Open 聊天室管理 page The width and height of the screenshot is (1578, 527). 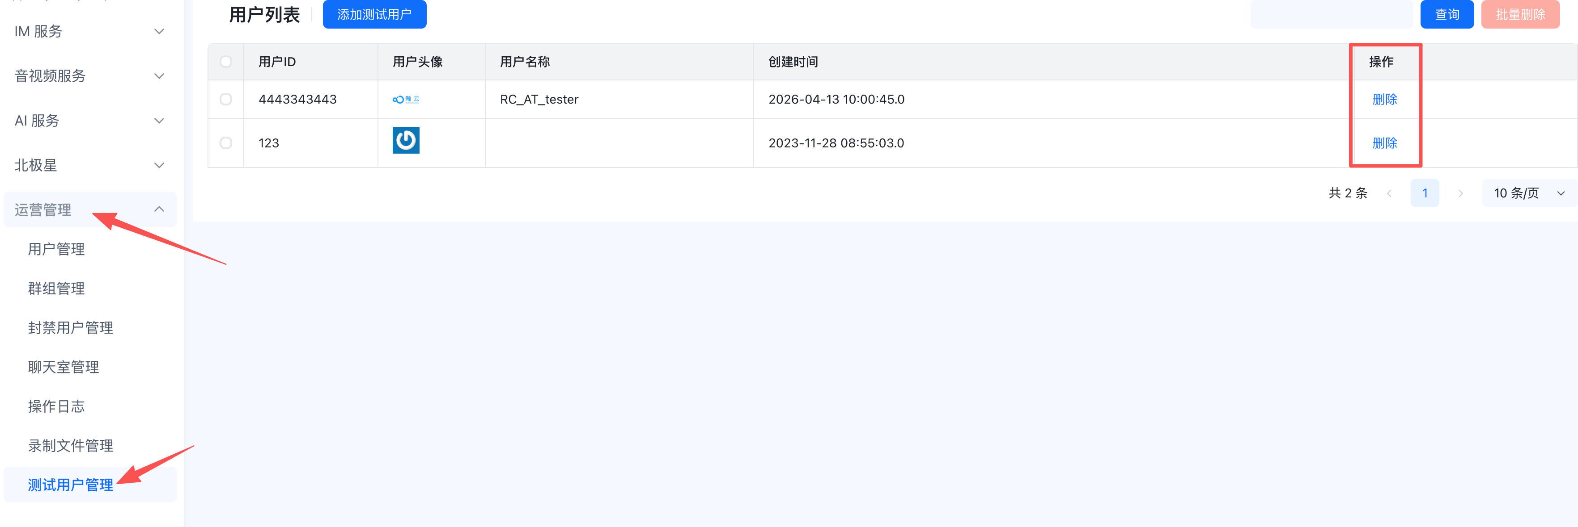pyautogui.click(x=63, y=367)
